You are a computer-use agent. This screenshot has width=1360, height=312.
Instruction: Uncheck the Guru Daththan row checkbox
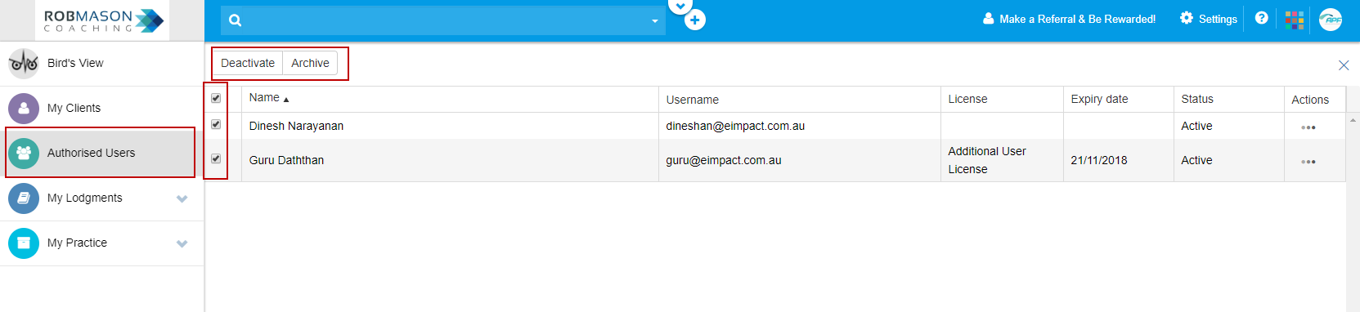point(216,158)
